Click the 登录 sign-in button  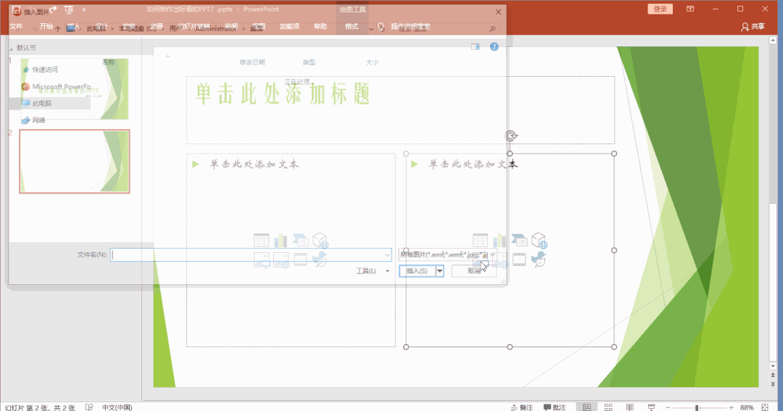point(660,9)
